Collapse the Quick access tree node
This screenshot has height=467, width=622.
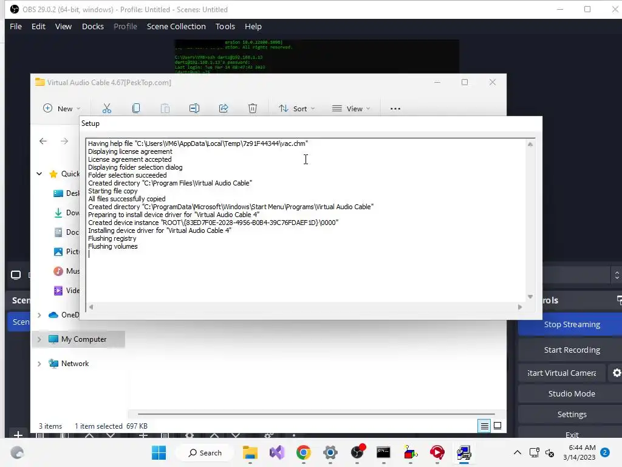[39, 173]
